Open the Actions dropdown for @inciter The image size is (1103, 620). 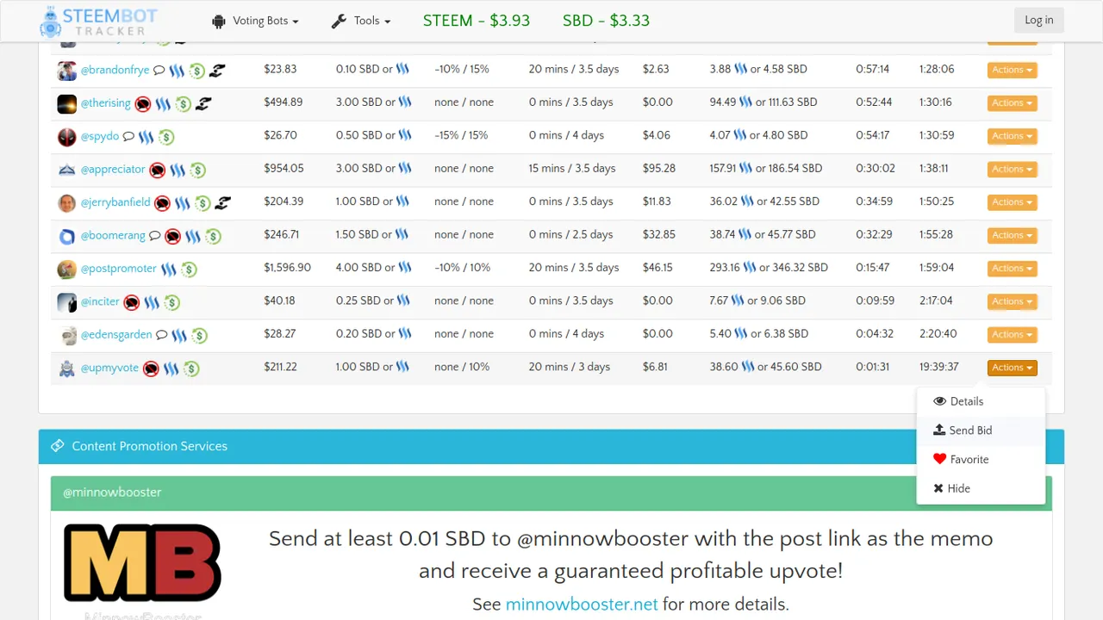click(x=1012, y=301)
